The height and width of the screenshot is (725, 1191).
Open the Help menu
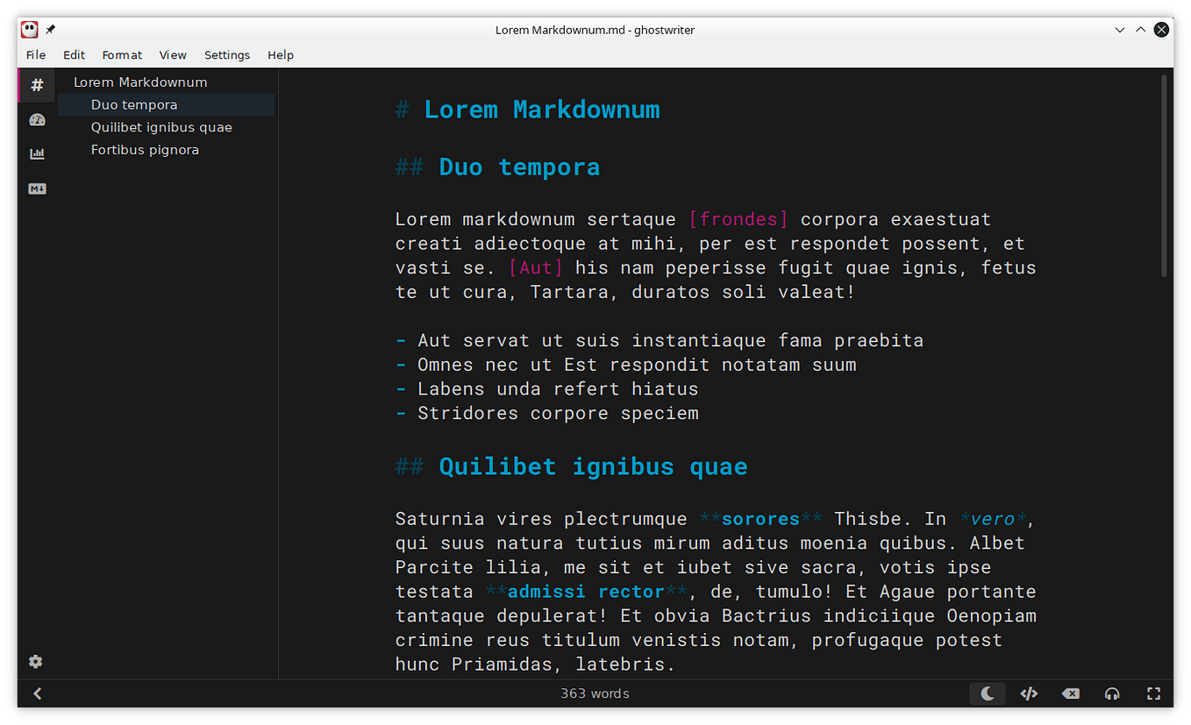click(281, 54)
